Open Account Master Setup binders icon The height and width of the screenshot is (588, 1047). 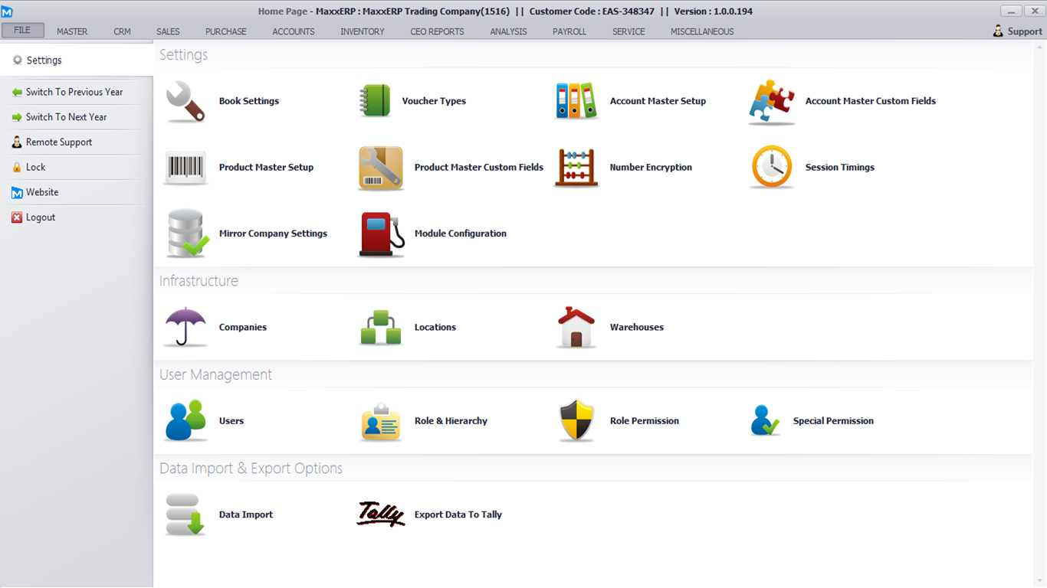[x=576, y=101]
